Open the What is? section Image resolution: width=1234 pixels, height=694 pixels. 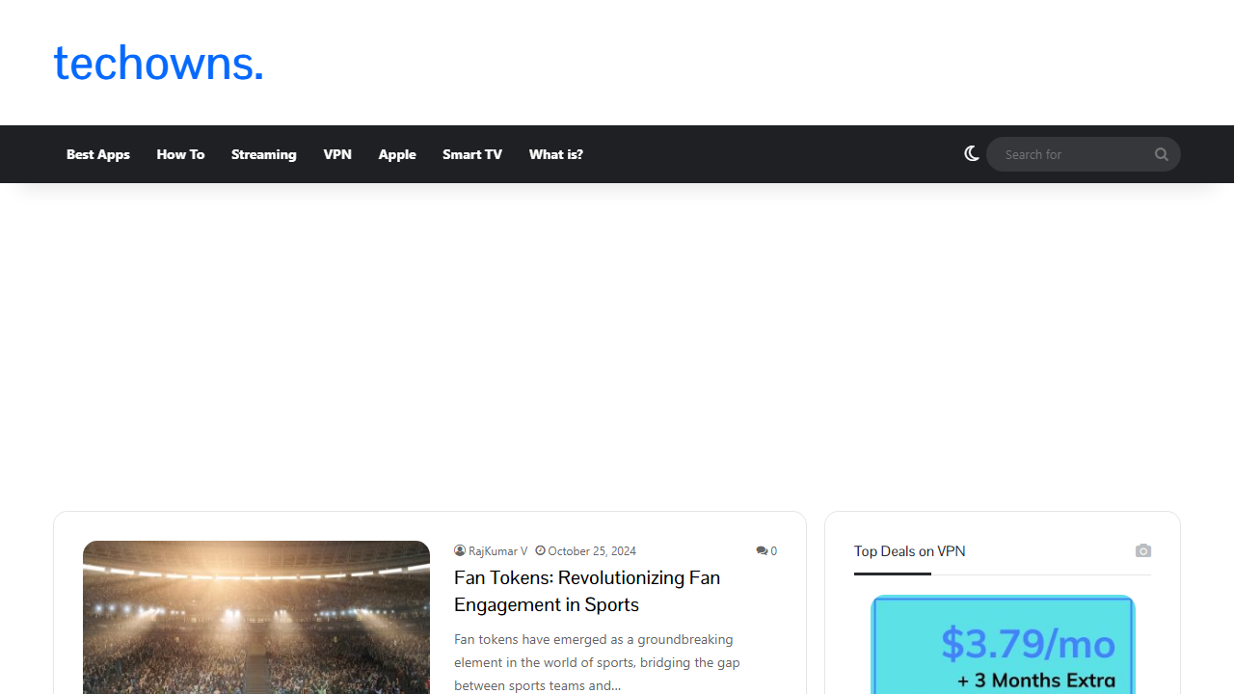click(555, 154)
